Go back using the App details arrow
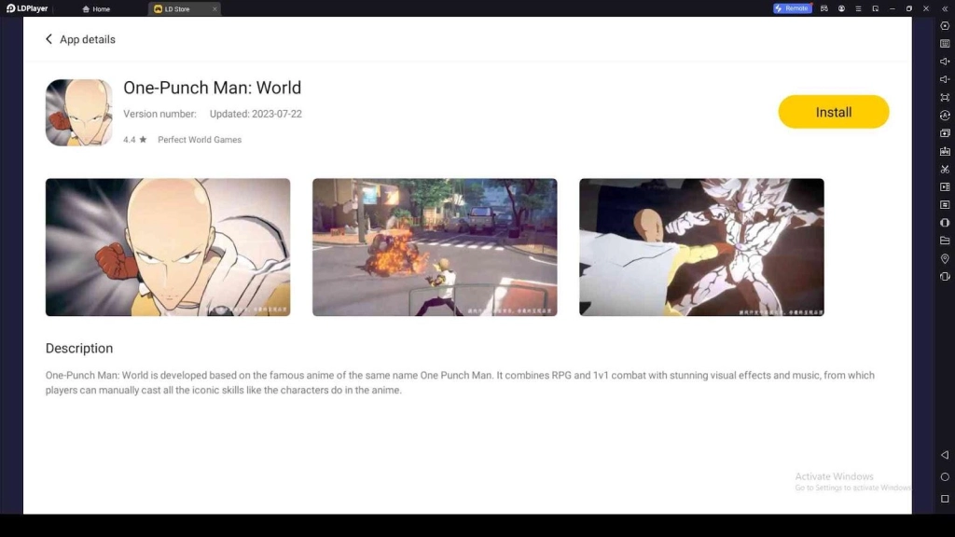Screen dimensions: 955x537 coord(48,39)
